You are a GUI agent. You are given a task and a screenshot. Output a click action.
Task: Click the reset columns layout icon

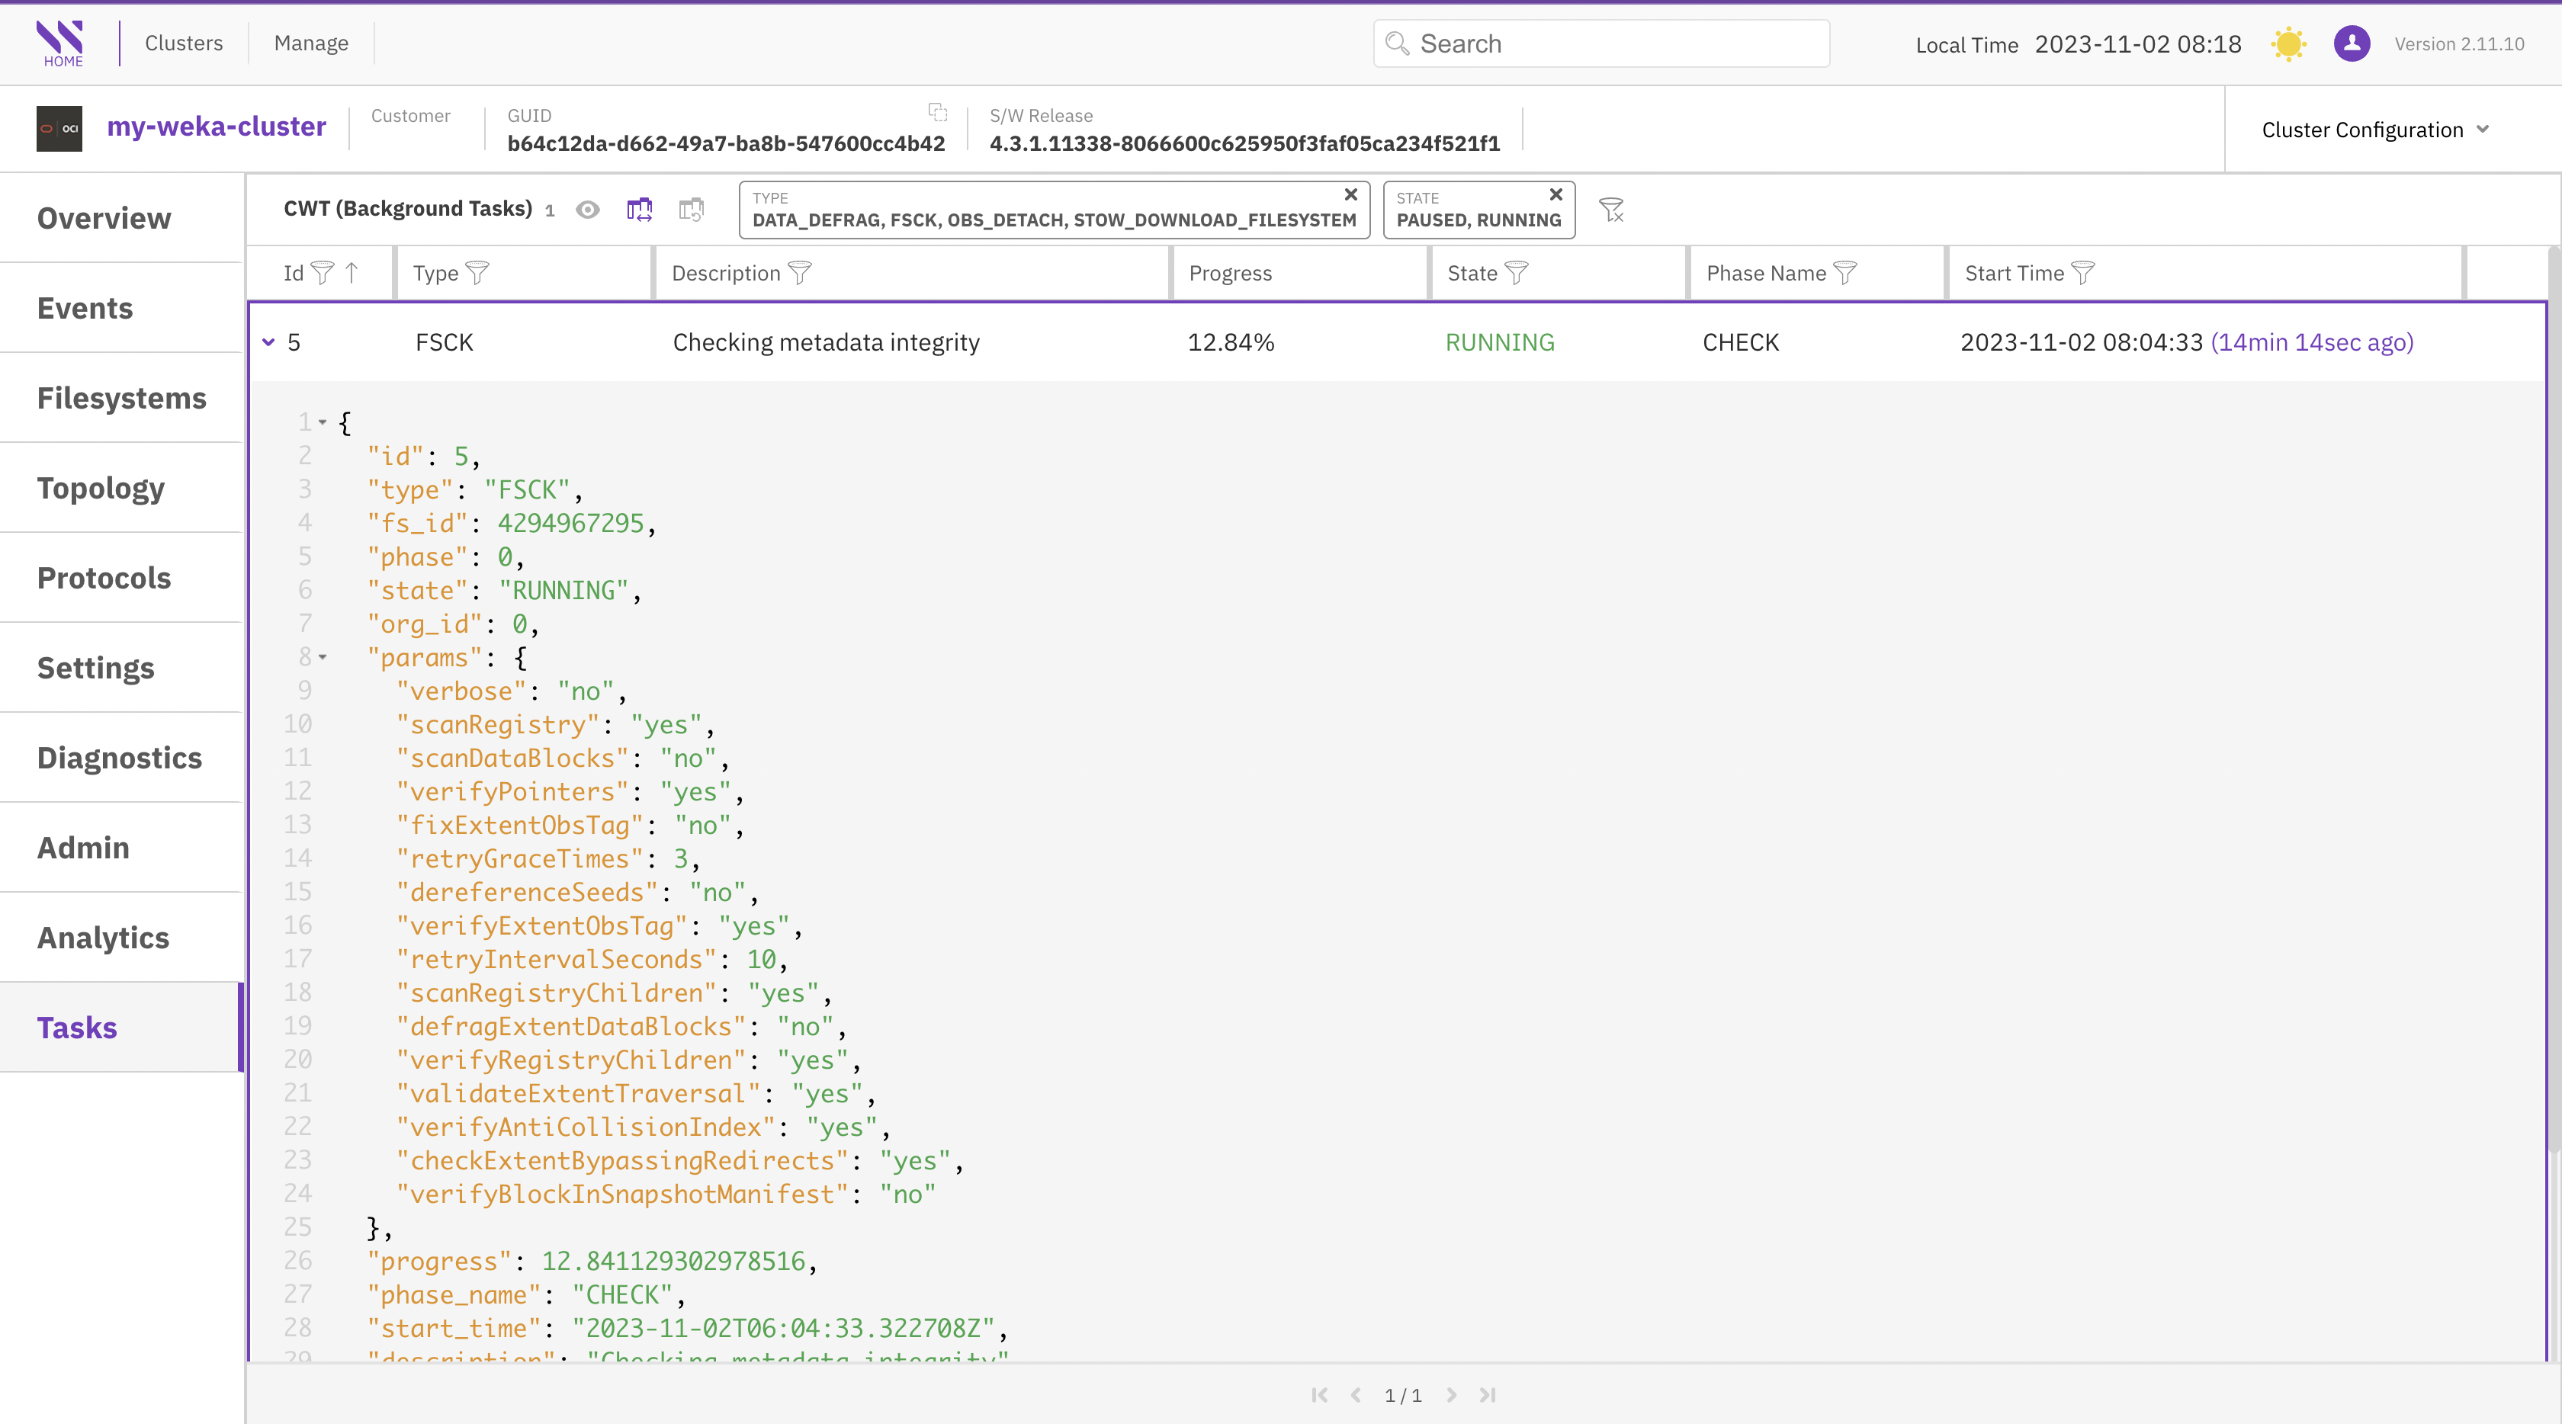pos(692,210)
